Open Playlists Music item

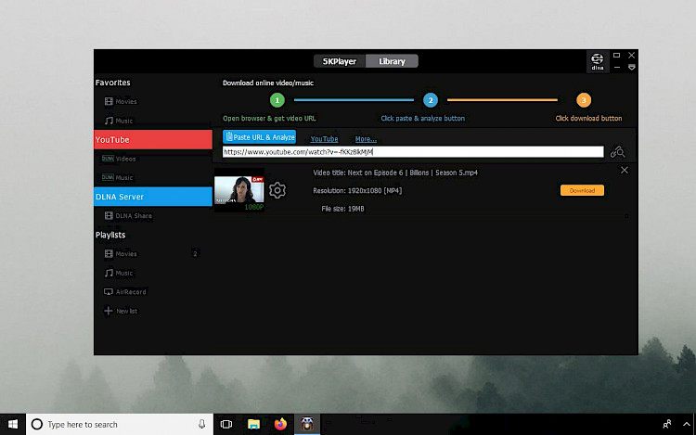(119, 273)
